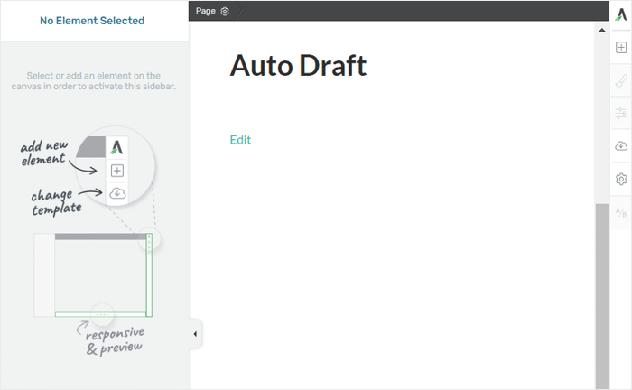Open the add new element panel
The image size is (632, 390).
tap(621, 48)
